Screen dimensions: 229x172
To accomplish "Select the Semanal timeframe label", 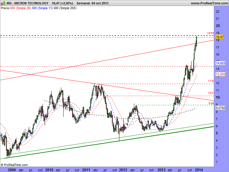I will point(83,3).
